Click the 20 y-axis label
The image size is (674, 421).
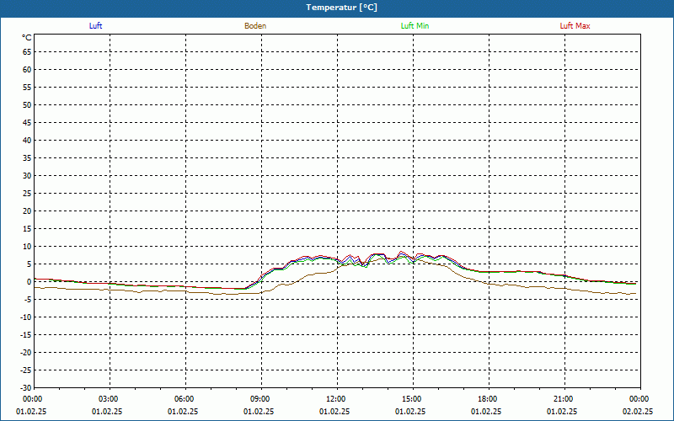click(x=27, y=211)
